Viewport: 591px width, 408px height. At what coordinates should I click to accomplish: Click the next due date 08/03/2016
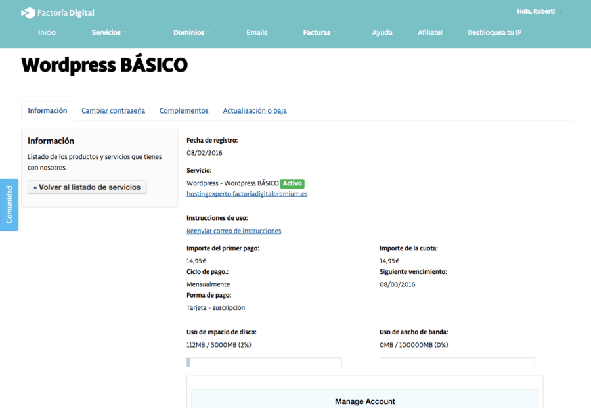[x=397, y=284]
